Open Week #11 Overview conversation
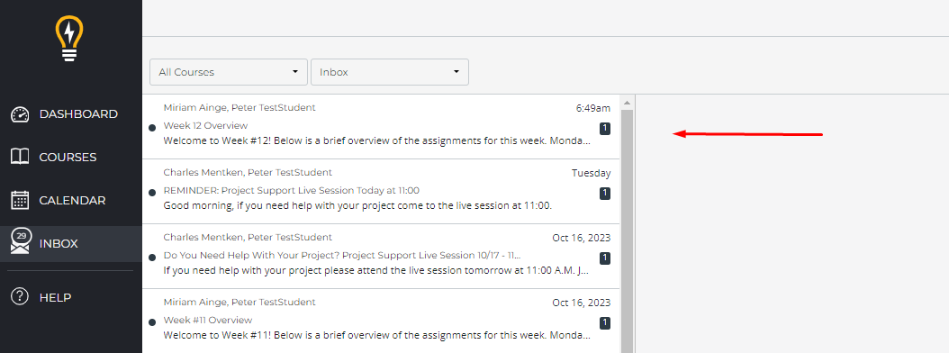Image resolution: width=949 pixels, height=353 pixels. tap(381, 321)
